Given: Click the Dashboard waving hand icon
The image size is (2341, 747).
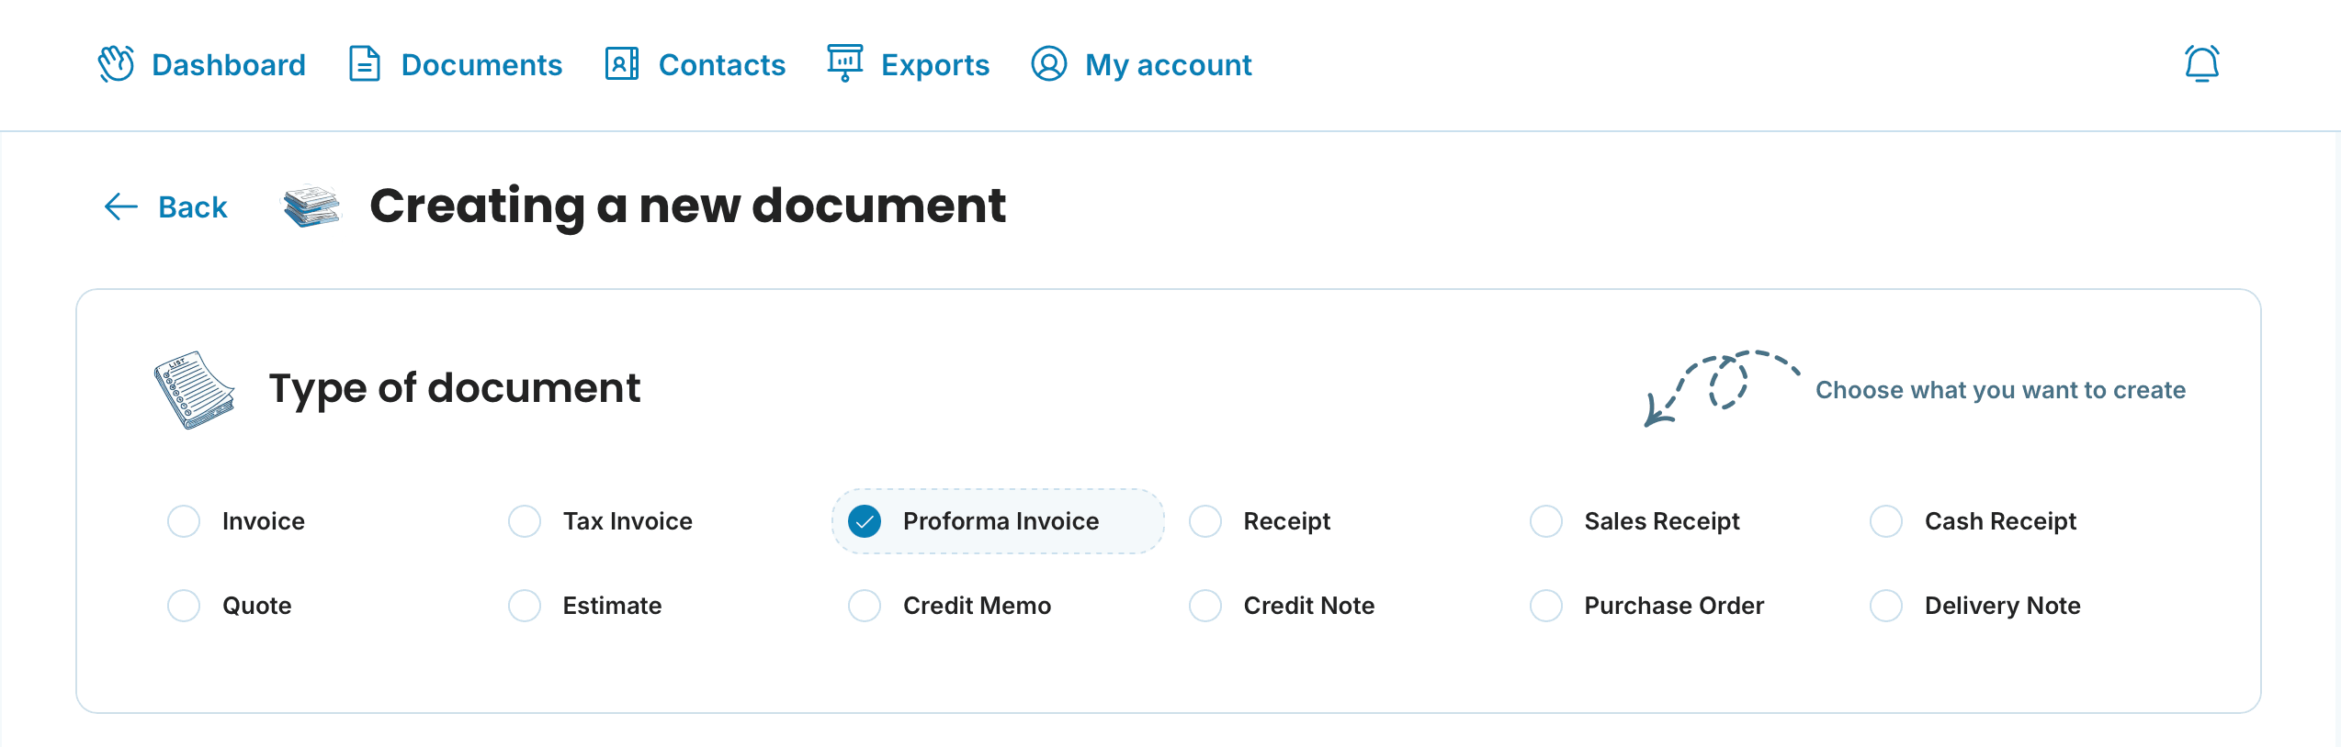Looking at the screenshot, I should click(117, 64).
